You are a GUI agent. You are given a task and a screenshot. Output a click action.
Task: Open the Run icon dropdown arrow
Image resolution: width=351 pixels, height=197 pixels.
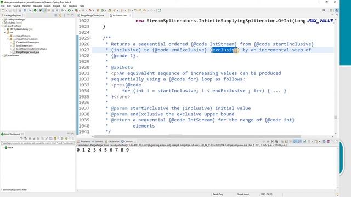[x=72, y=10]
